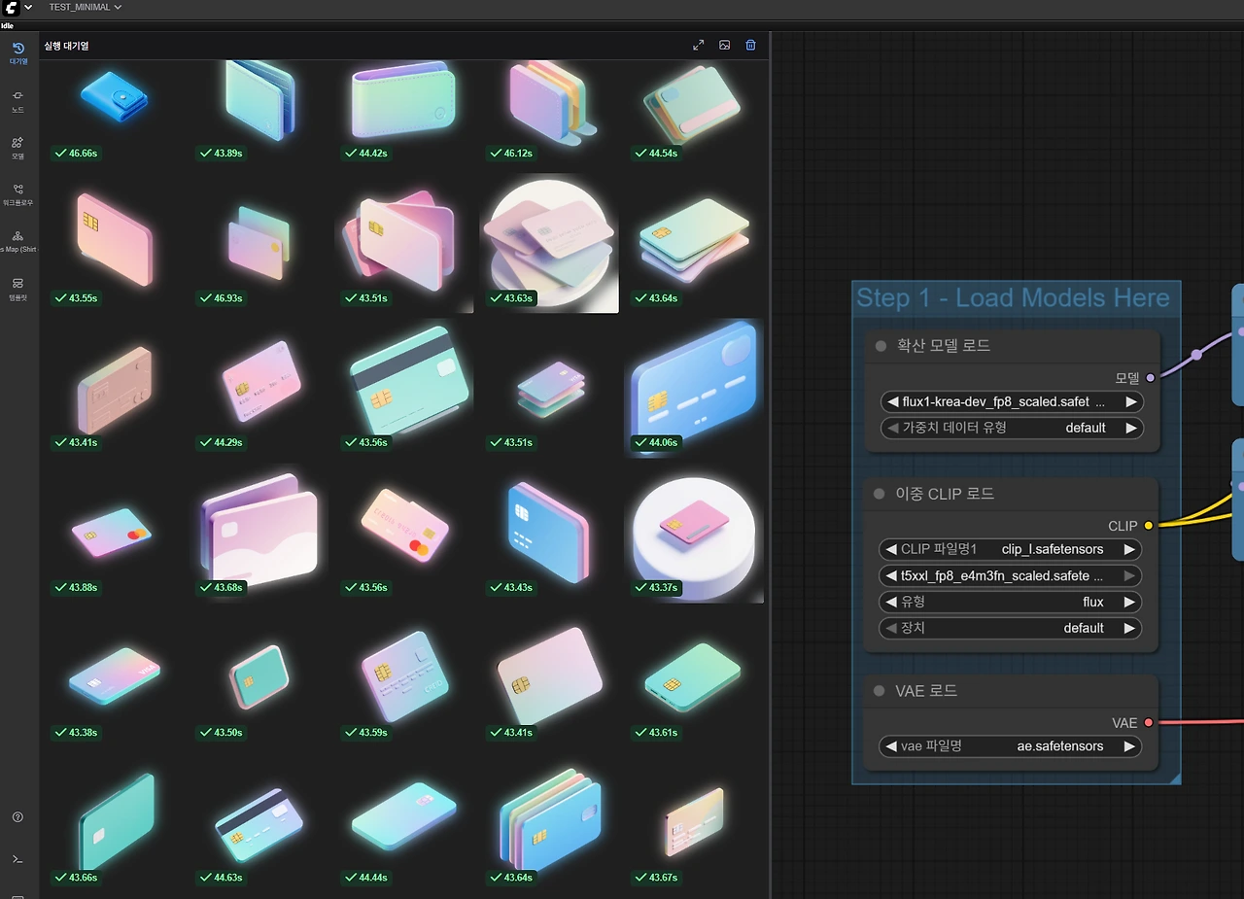Open the blue wallet result labeled 46.66s

114,111
